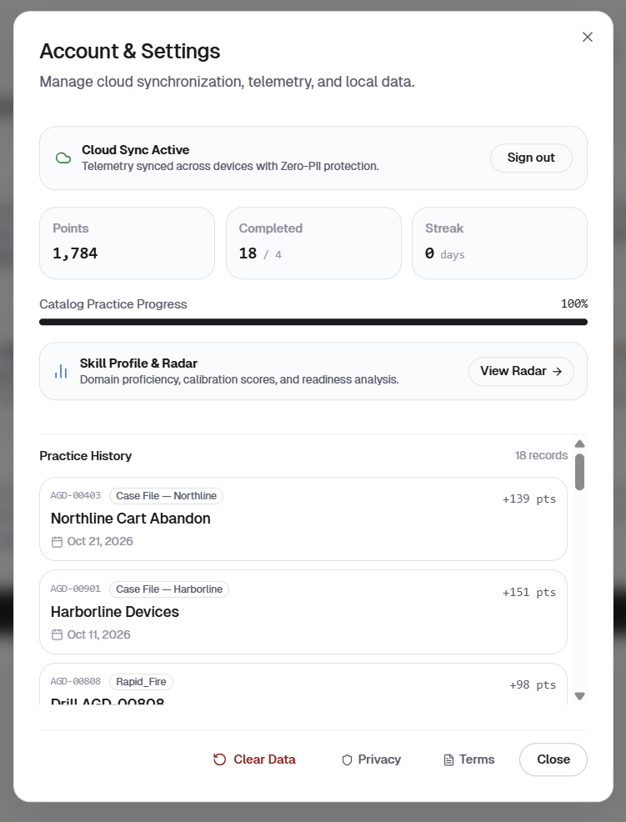Click the Terms document icon
626x822 pixels.
coord(448,760)
